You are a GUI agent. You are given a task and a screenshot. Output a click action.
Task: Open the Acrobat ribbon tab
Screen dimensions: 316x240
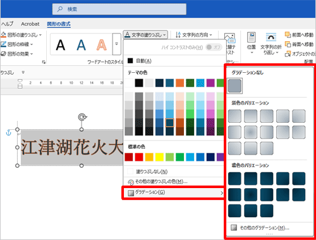tap(30, 24)
